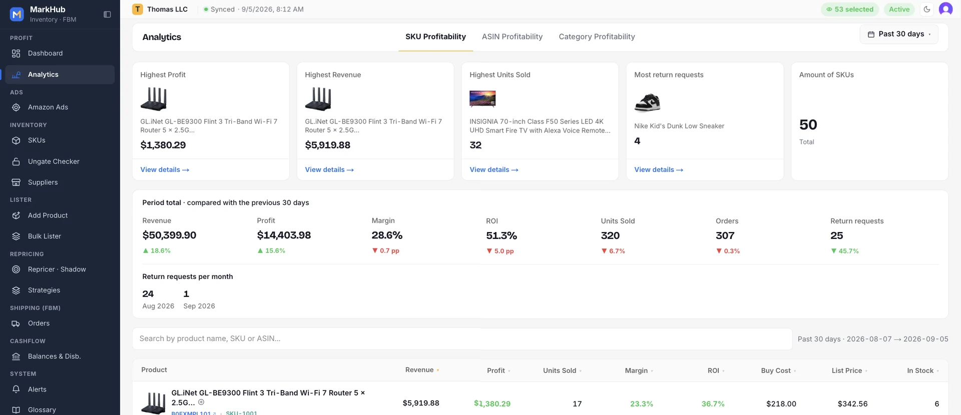Click the Product column header
Image resolution: width=961 pixels, height=415 pixels.
pyautogui.click(x=154, y=370)
